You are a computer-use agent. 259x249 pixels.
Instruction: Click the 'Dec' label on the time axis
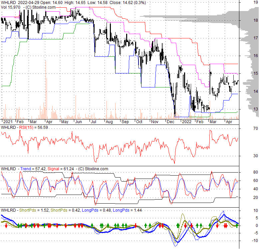coord(170,122)
